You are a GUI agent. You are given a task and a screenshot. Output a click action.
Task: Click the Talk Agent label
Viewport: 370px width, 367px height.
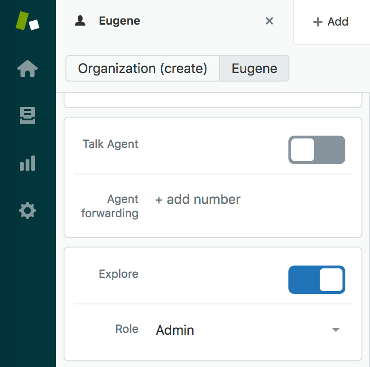pyautogui.click(x=111, y=144)
